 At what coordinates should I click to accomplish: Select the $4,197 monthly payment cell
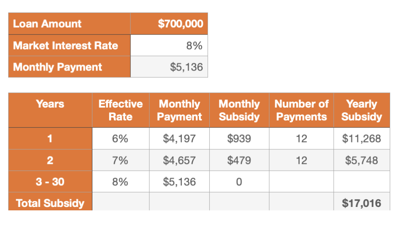click(x=179, y=139)
